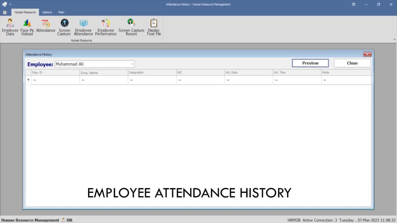Switch to the Options ribbon tab
Image resolution: width=397 pixels, height=223 pixels.
[47, 12]
